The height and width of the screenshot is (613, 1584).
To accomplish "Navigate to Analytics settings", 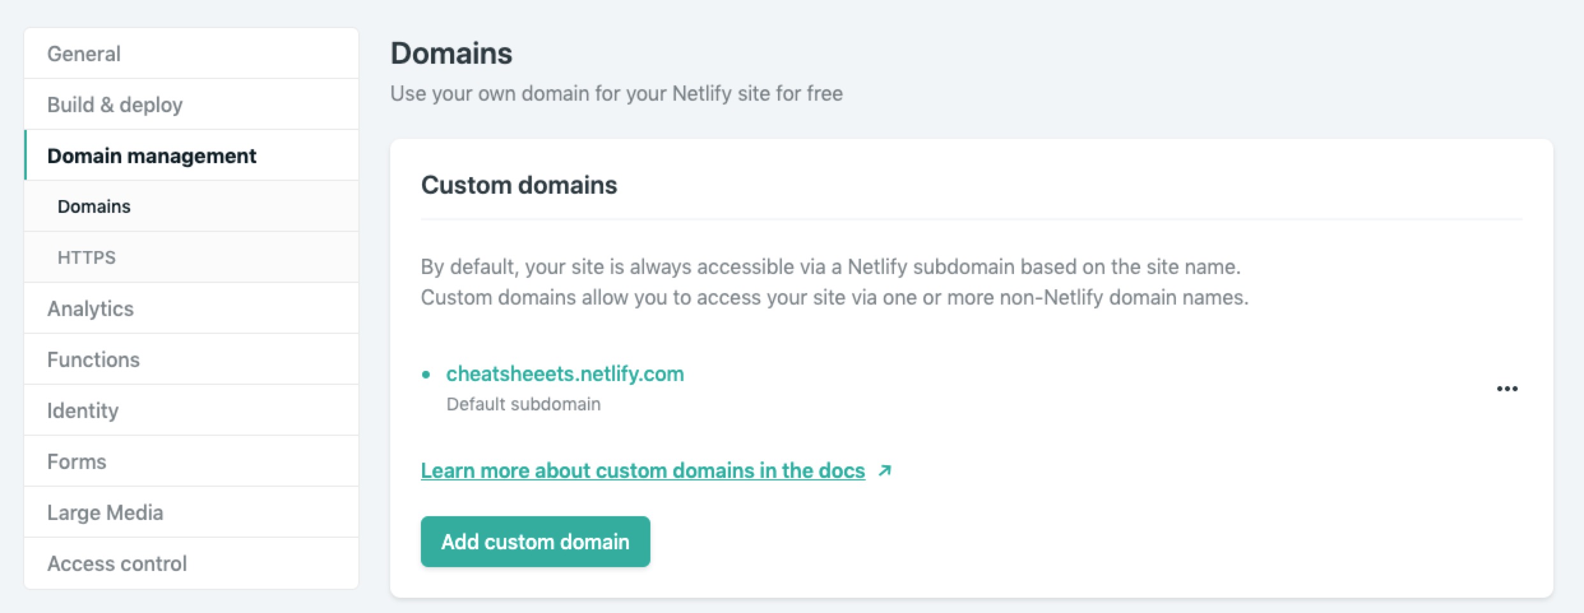I will 91,309.
